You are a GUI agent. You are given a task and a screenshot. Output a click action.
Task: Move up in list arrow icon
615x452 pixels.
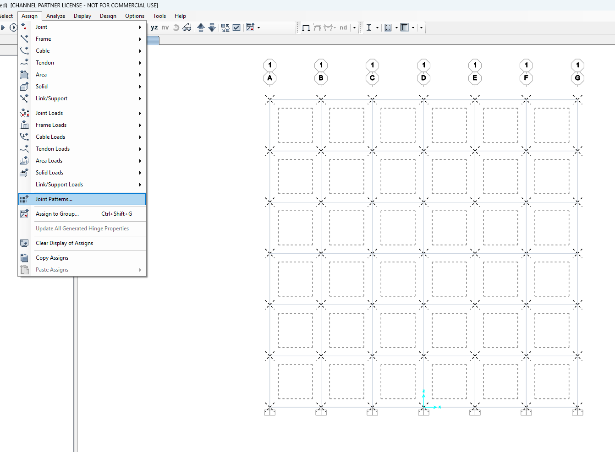[x=201, y=27]
